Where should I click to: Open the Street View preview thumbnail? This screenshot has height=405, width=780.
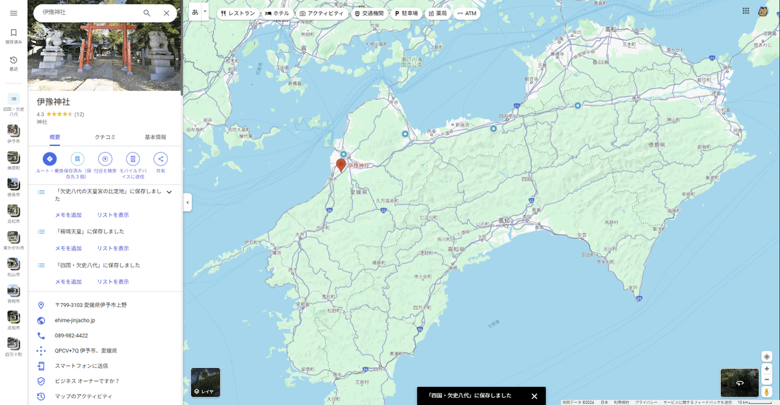[740, 383]
